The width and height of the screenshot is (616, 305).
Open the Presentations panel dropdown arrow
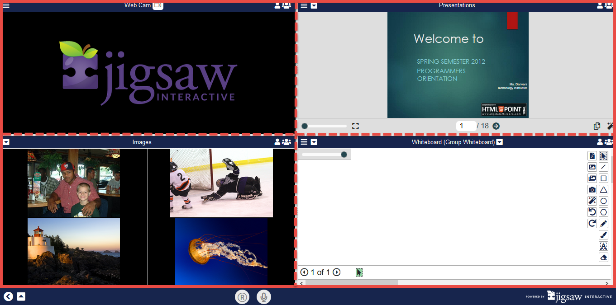[314, 5]
